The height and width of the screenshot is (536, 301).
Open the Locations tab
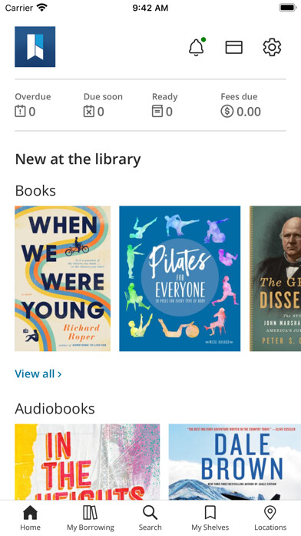(x=270, y=518)
